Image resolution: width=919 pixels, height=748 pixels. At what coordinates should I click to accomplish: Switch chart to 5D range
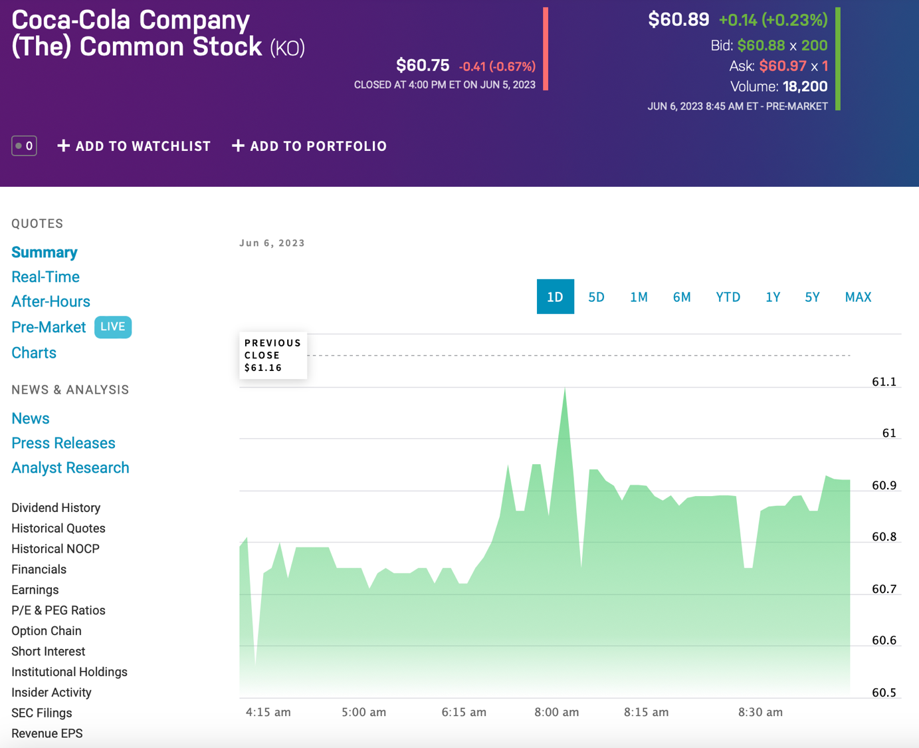tap(597, 297)
